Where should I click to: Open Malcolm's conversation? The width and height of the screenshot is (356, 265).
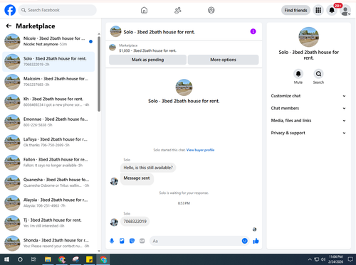pos(48,82)
